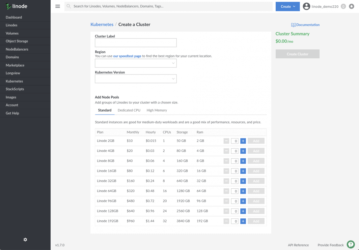Screen dimensions: 359x250
Task: Click the Linode logo
Action: coord(17,6)
